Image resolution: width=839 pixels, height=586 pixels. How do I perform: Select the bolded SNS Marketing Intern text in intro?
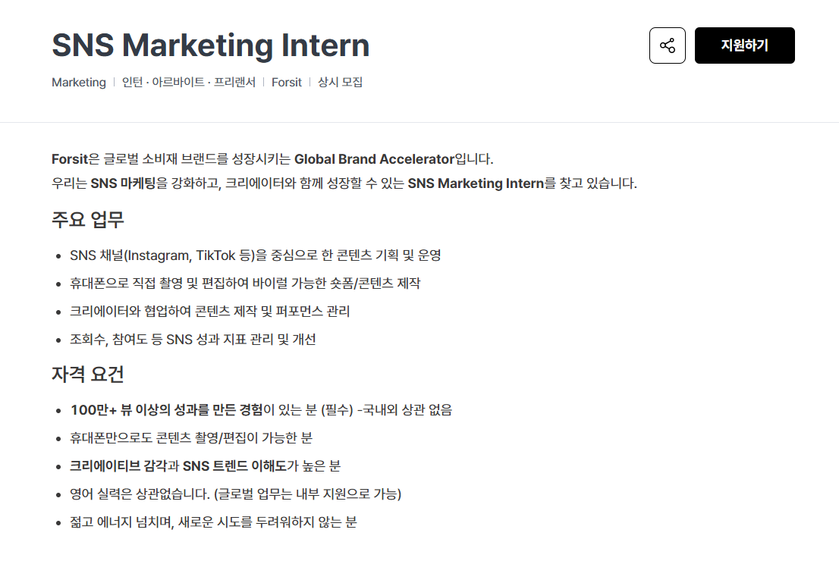(x=477, y=183)
